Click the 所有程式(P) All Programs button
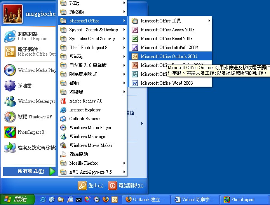The image size is (270, 205). [29, 171]
